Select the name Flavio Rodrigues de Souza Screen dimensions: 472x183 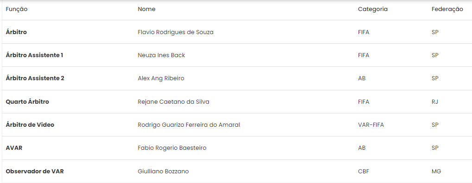(x=176, y=32)
